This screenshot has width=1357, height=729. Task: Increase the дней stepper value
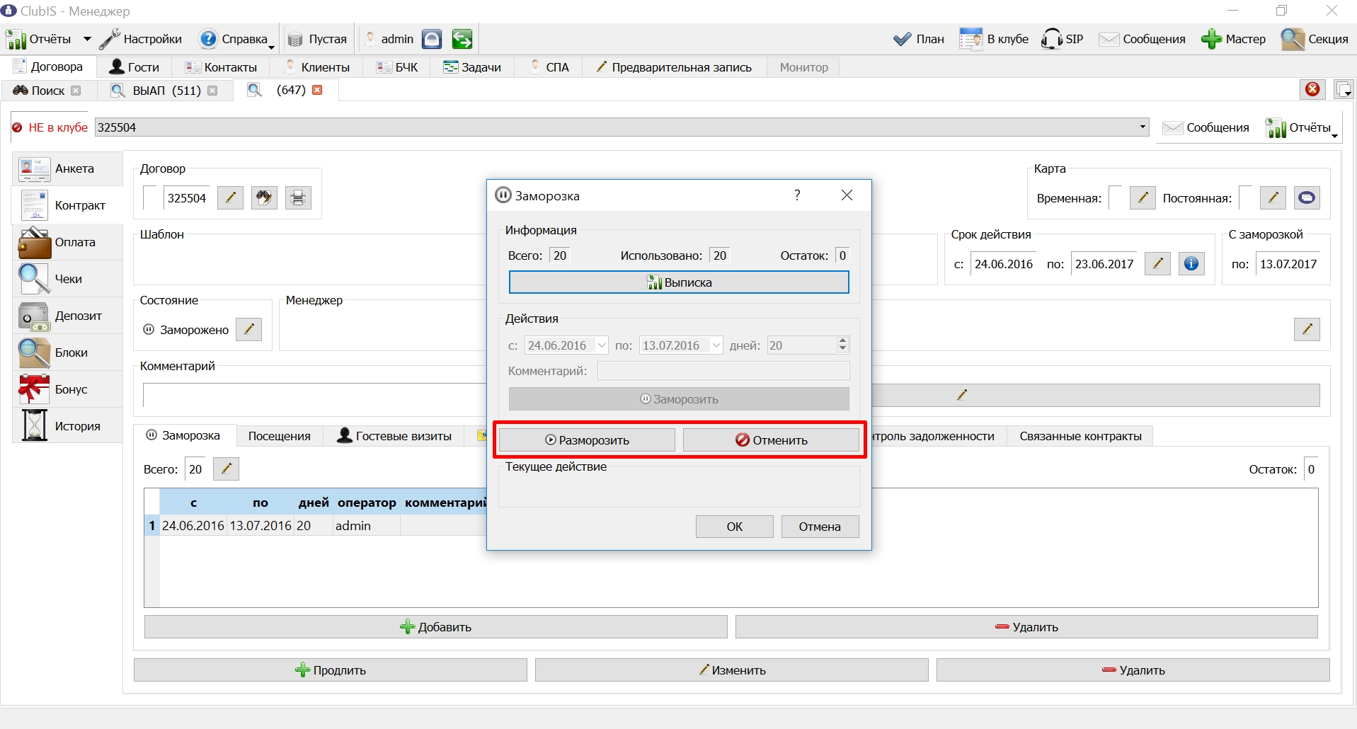click(x=842, y=341)
